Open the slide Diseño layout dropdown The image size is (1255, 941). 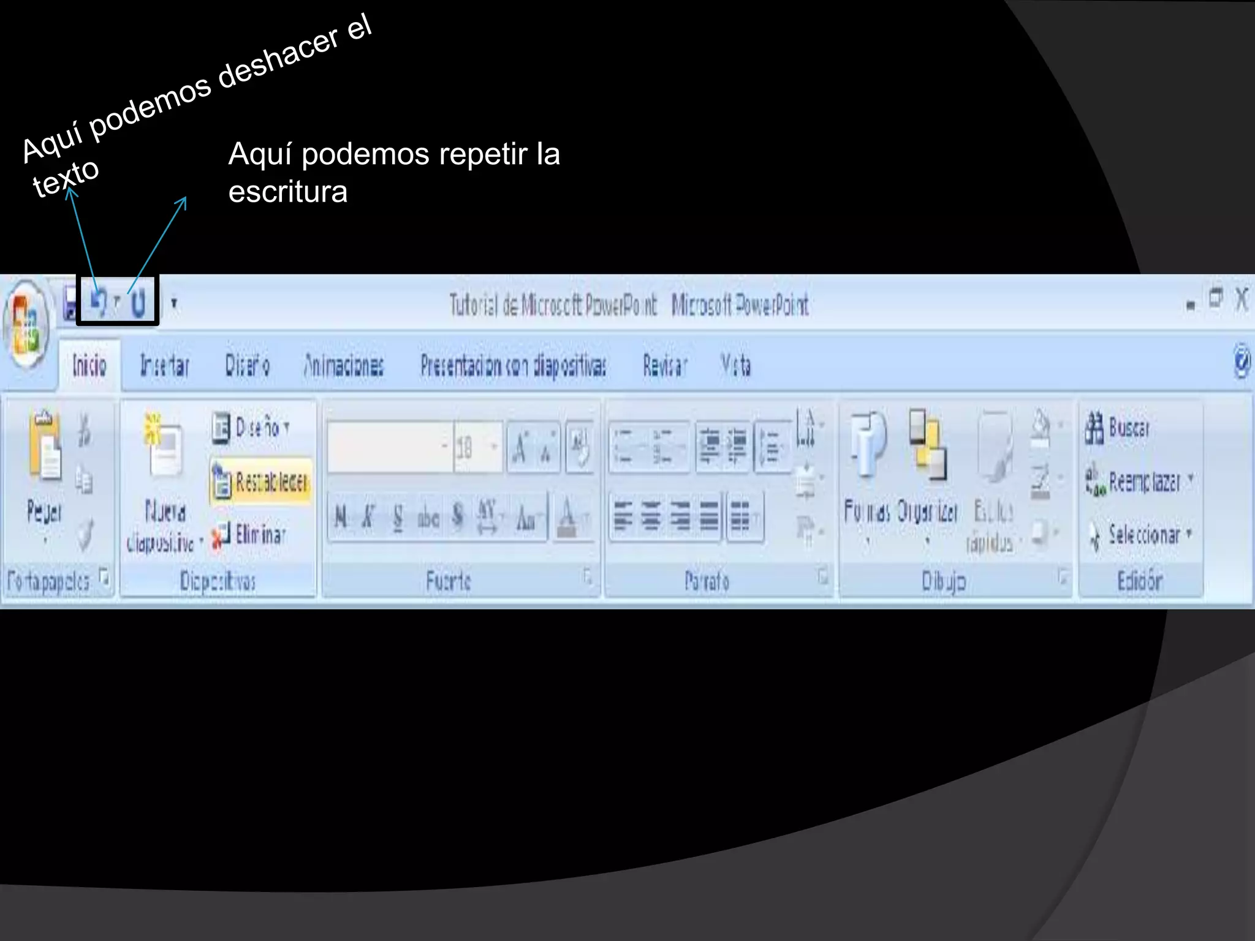click(x=251, y=428)
